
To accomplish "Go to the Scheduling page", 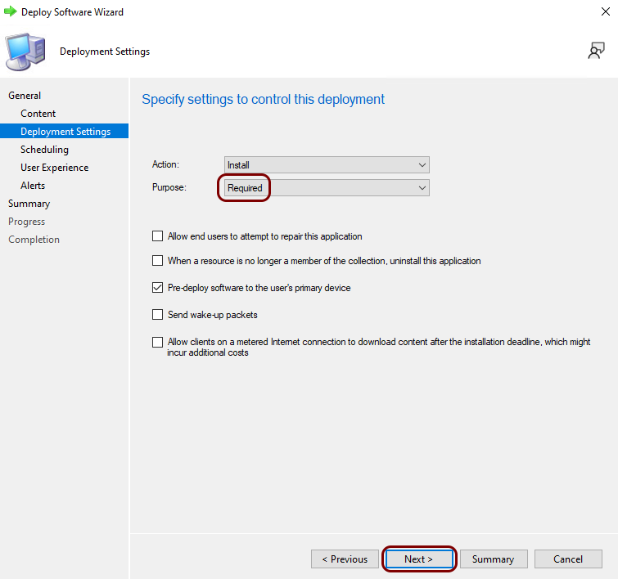I will [44, 150].
